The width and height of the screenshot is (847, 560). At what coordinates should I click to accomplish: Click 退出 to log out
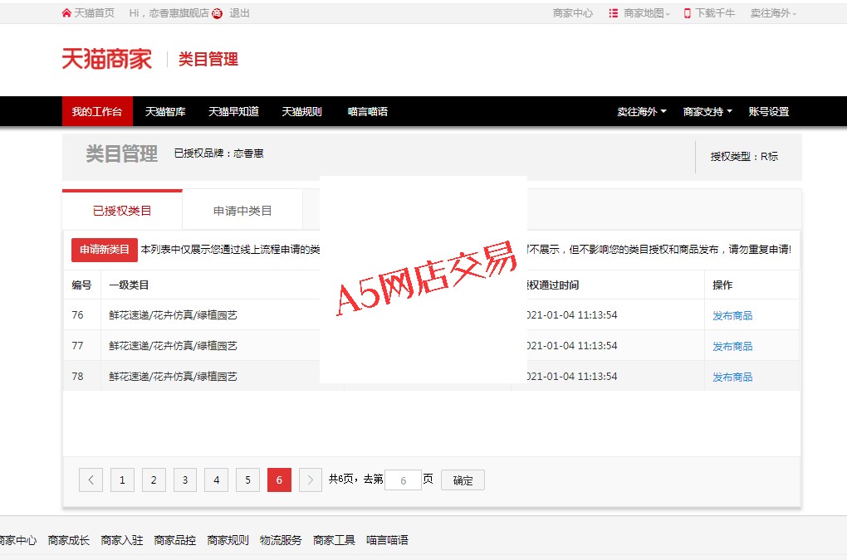click(239, 13)
